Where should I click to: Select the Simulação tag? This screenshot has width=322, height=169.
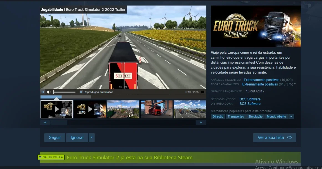tap(255, 116)
